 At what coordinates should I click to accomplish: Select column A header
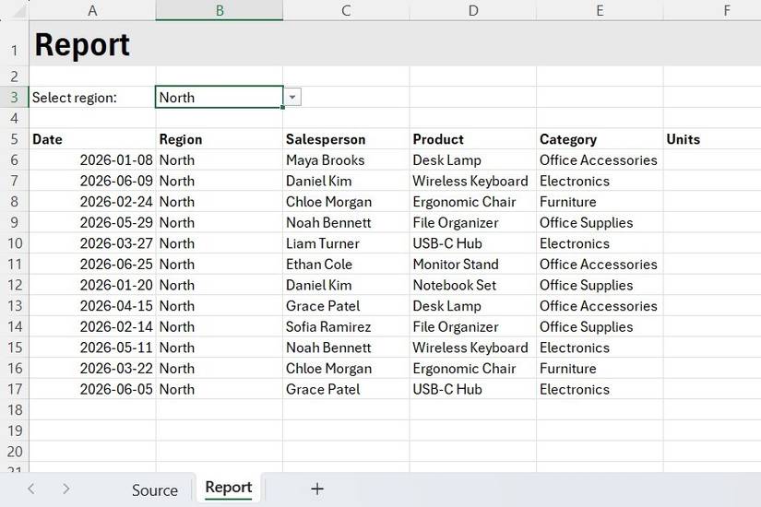(92, 10)
